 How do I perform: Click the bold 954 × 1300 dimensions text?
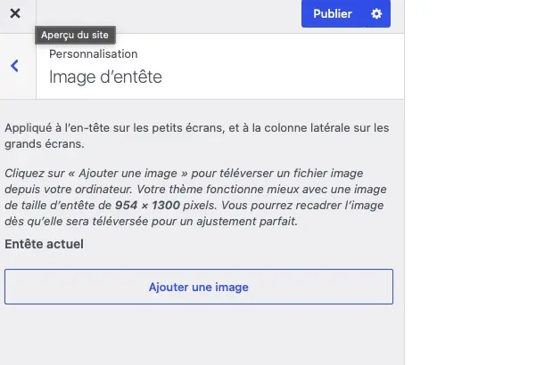[147, 206]
